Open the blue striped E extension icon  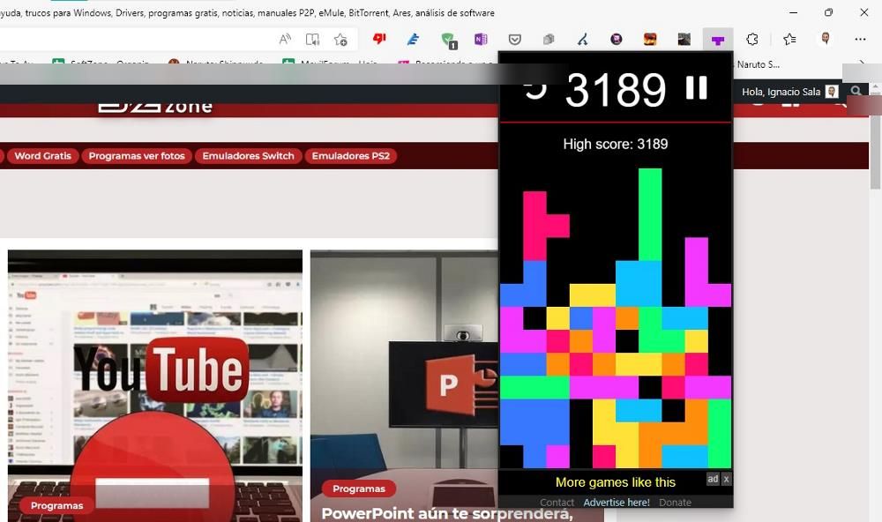pos(413,40)
